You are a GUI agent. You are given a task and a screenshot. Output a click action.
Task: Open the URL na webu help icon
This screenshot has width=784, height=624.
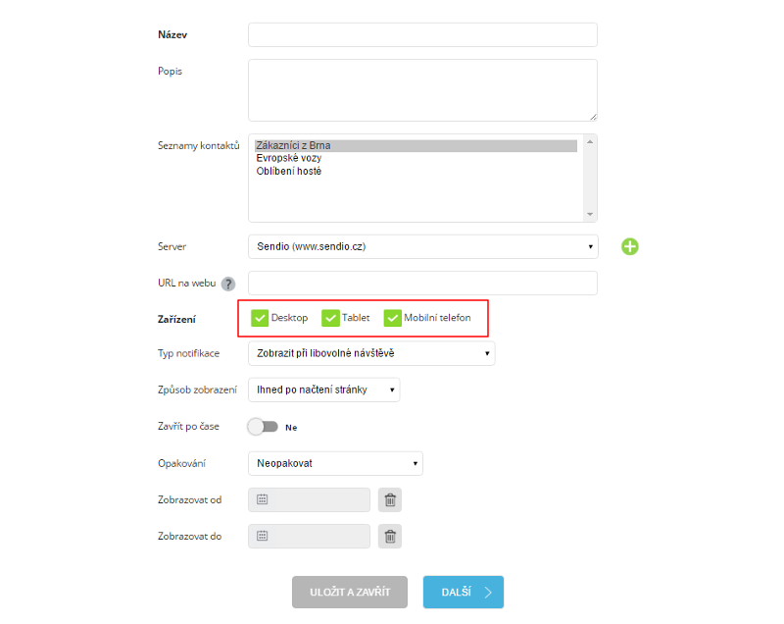228,284
